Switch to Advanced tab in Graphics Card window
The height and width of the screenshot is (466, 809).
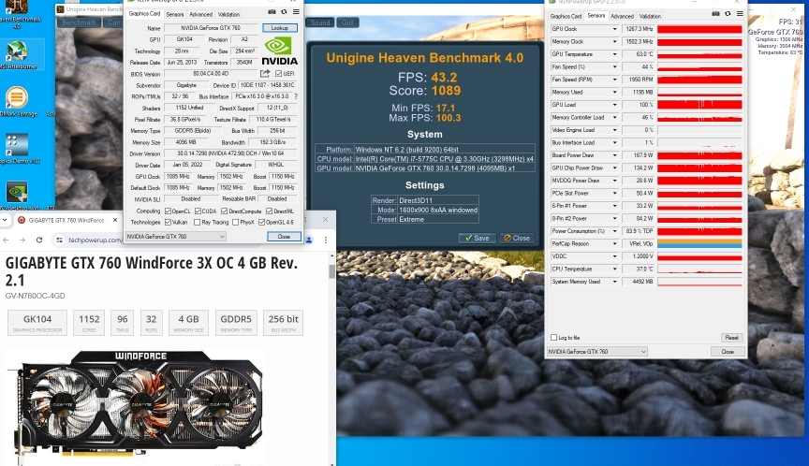[200, 14]
